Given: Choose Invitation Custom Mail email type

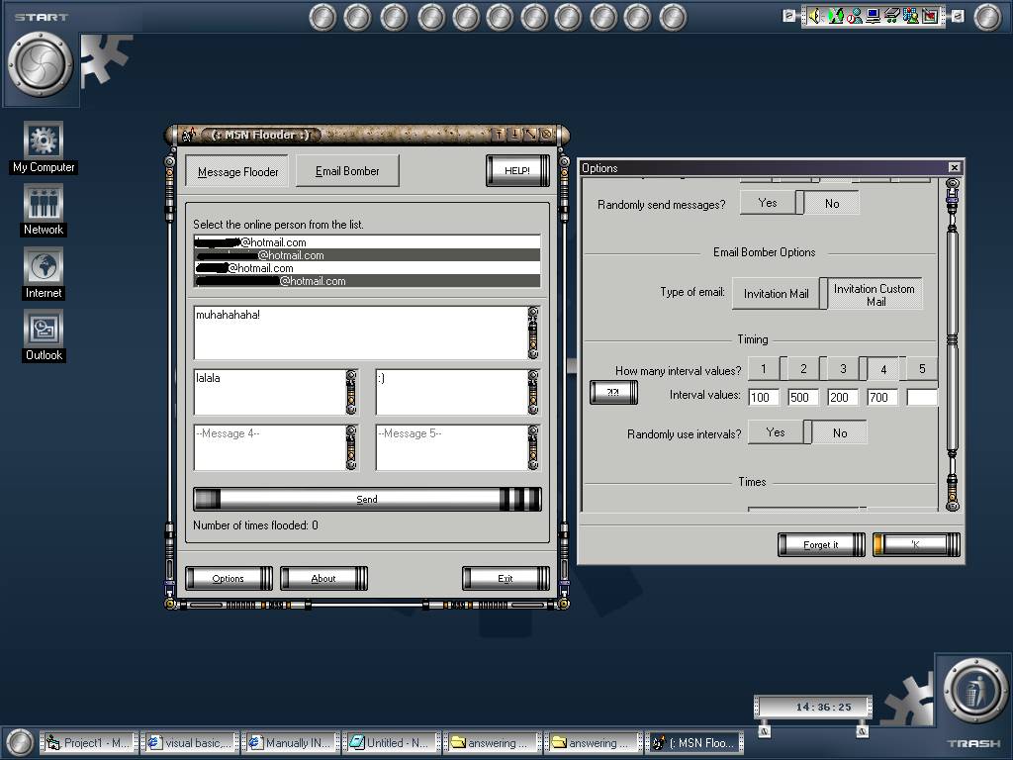Looking at the screenshot, I should tap(875, 295).
